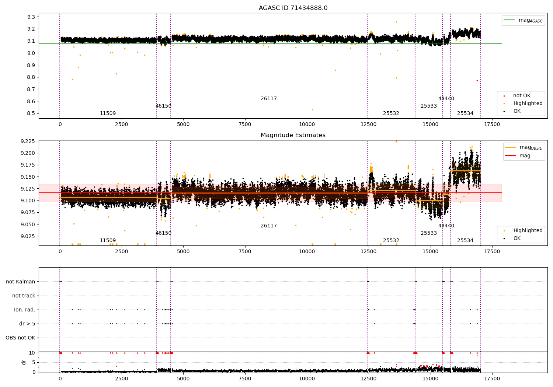Select the 'not OK' legend entry
The image size is (553, 387).
pyautogui.click(x=522, y=96)
